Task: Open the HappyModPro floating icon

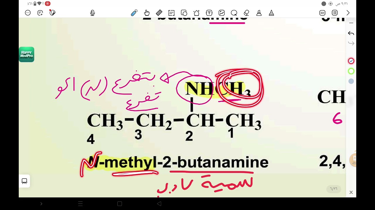Action: (x=26, y=54)
